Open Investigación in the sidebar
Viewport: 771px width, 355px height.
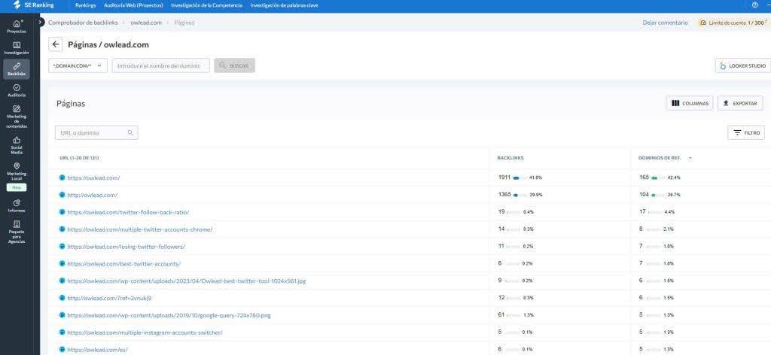click(17, 47)
